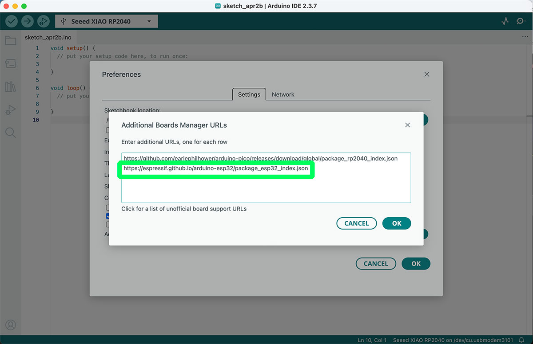Screen dimensions: 533x344
Task: Confirm URLs dialog with OK
Action: (x=397, y=223)
